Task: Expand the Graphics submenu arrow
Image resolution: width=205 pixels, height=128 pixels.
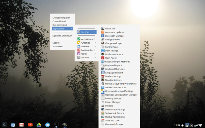Action: [x=95, y=43]
